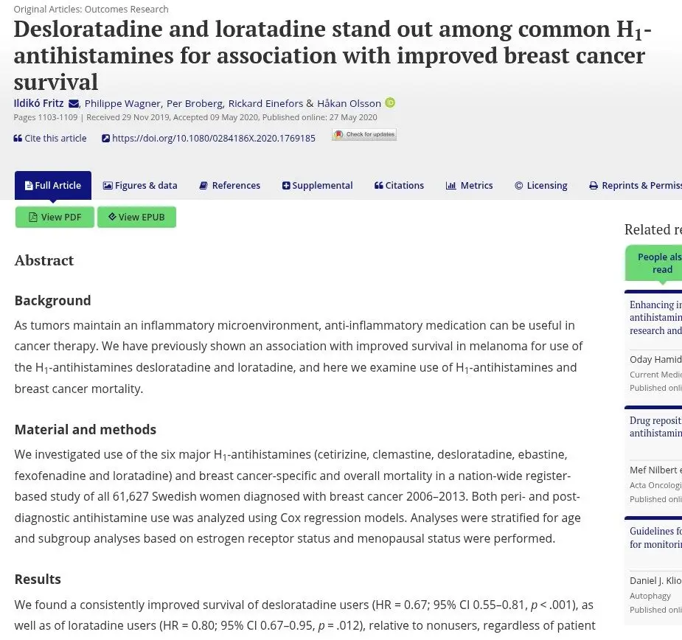Click the EPUB diamond icon on View EPUB
Viewport: 682px width, 640px height.
(112, 216)
